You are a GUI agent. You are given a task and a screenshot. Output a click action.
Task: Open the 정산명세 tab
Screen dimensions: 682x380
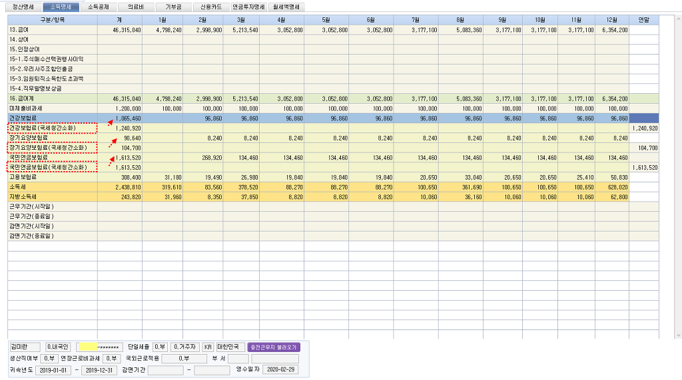[21, 7]
